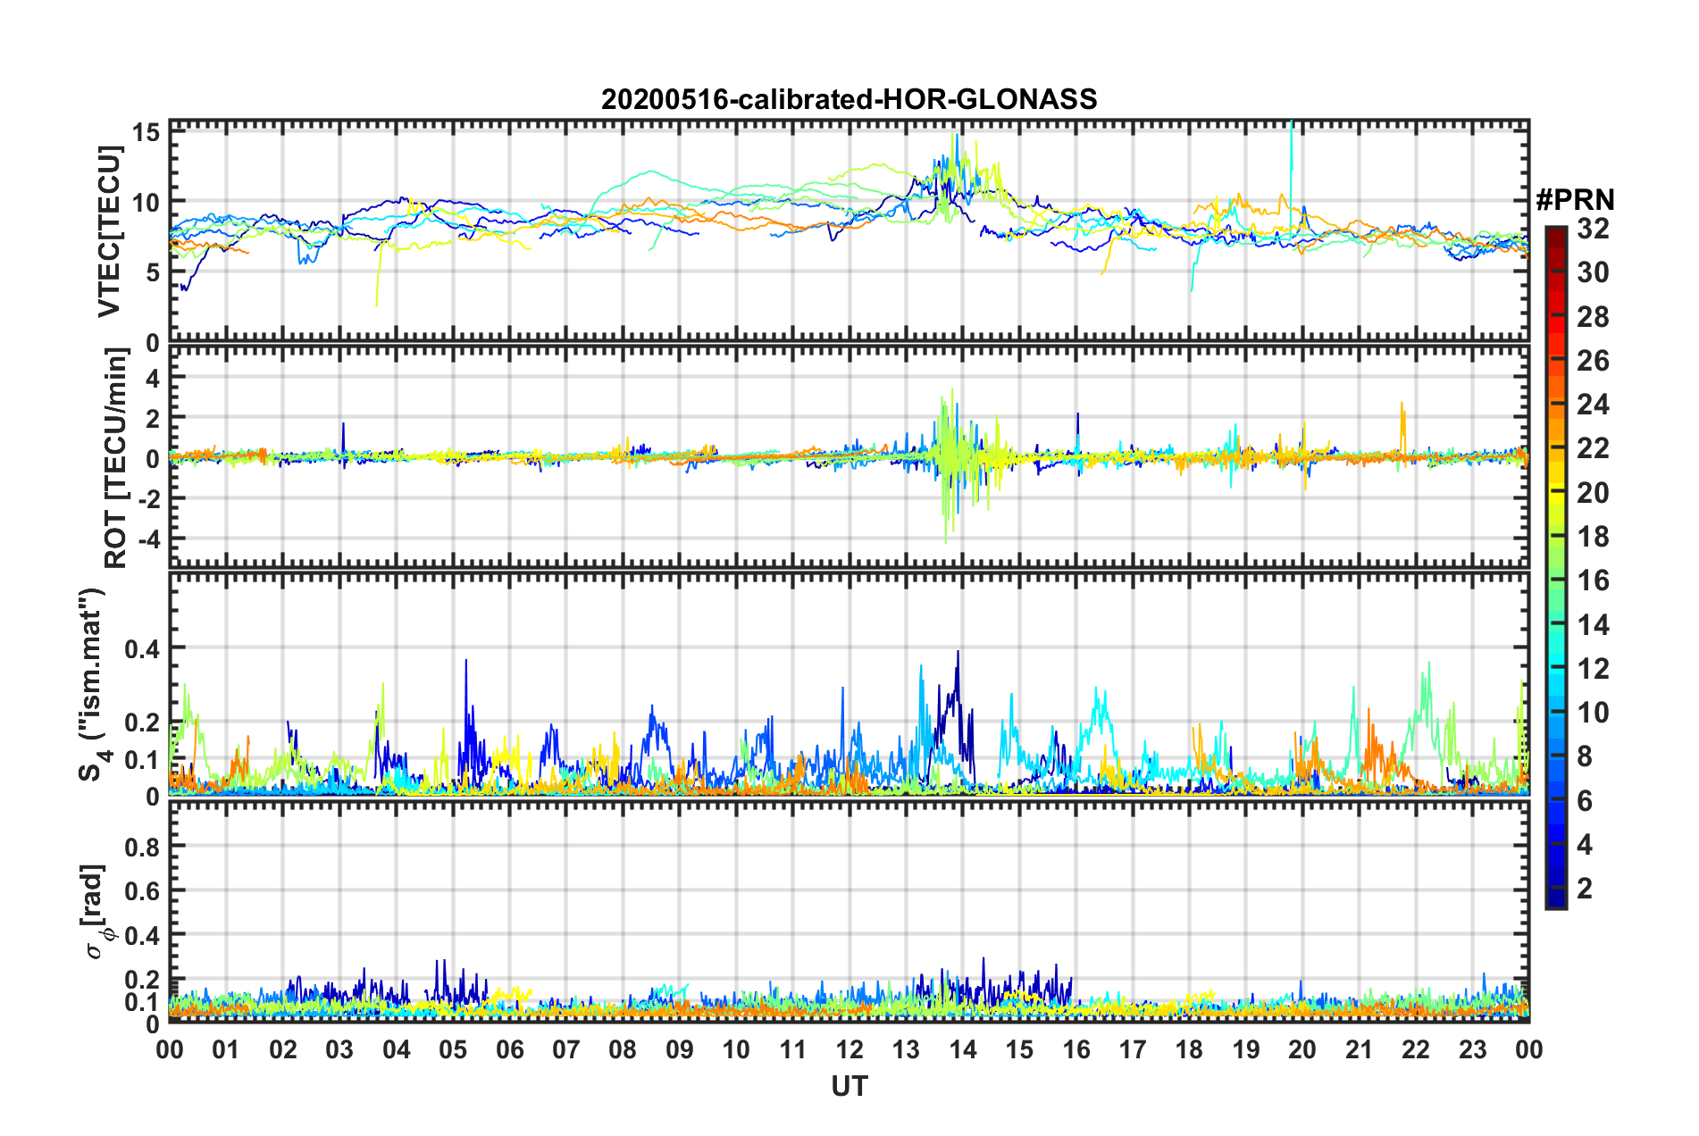
Task: Click x-axis tick label 21
Action: 1360,1050
